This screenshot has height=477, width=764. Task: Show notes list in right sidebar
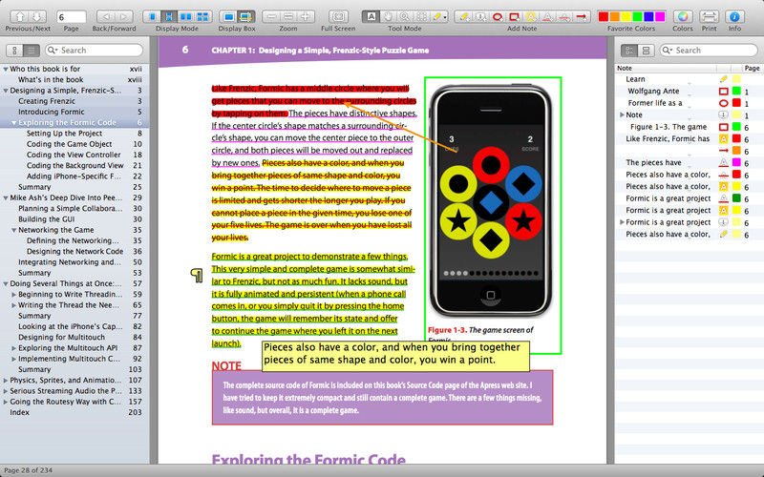(x=629, y=51)
